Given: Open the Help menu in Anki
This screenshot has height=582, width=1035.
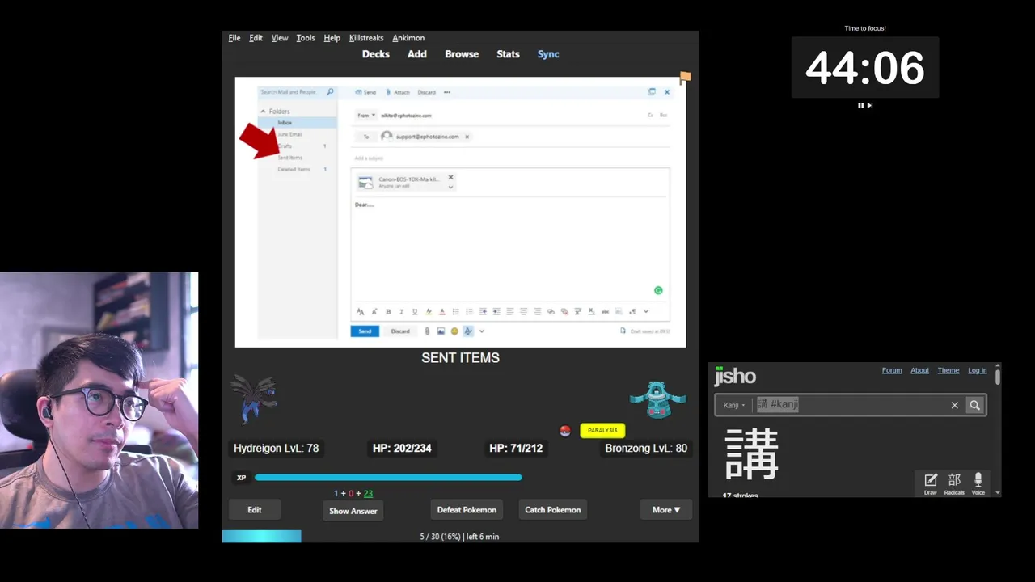Looking at the screenshot, I should click(x=332, y=38).
